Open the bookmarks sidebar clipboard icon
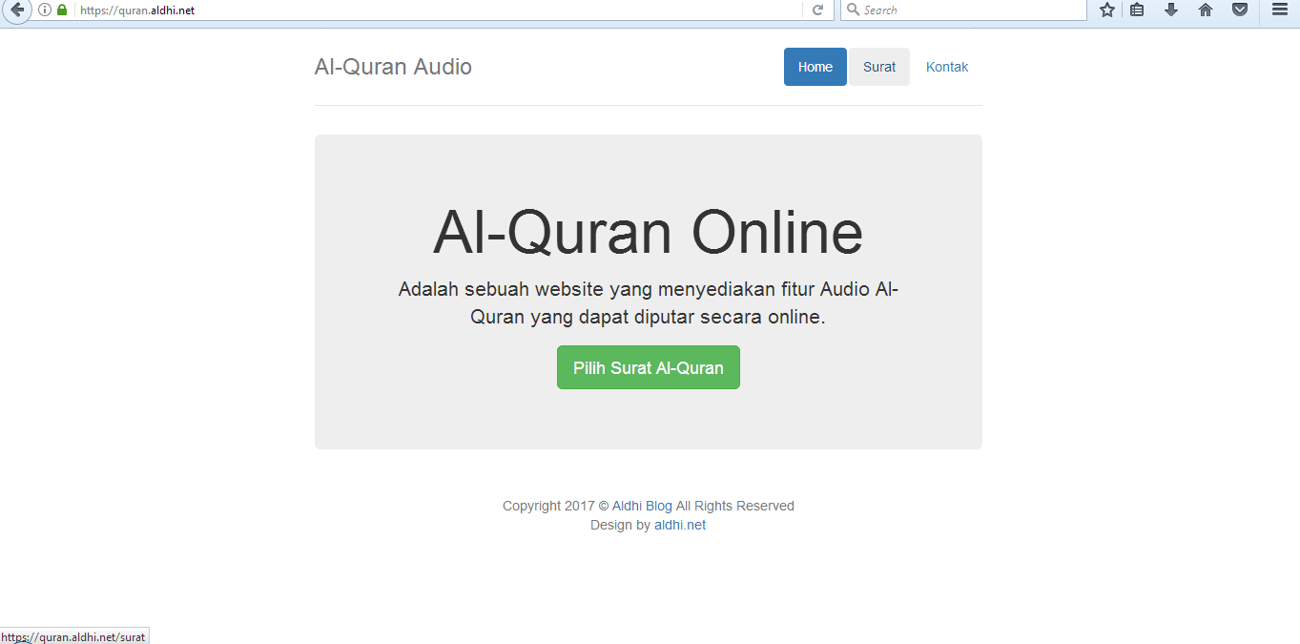Image resolution: width=1300 pixels, height=644 pixels. [1136, 10]
